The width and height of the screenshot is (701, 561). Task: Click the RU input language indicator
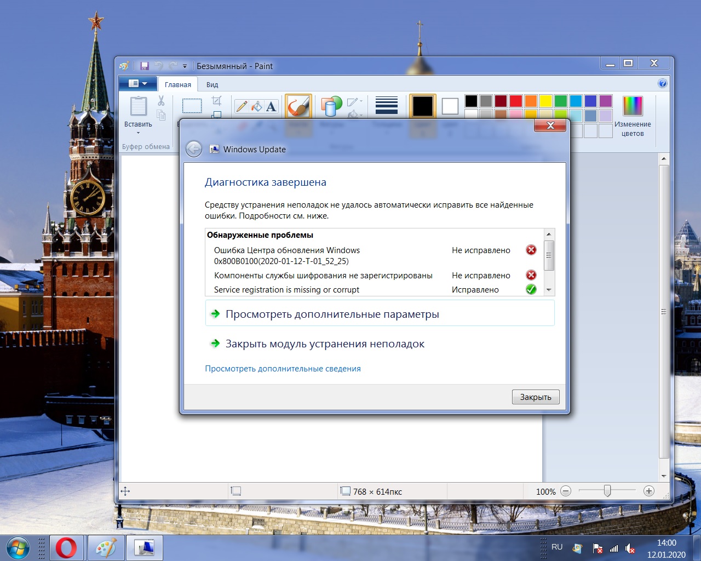tap(557, 547)
